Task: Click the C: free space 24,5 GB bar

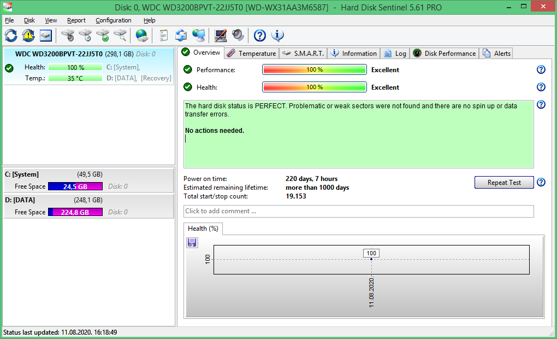Action: click(75, 186)
